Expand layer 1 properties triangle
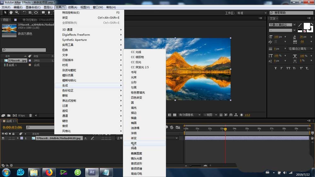 [18, 138]
